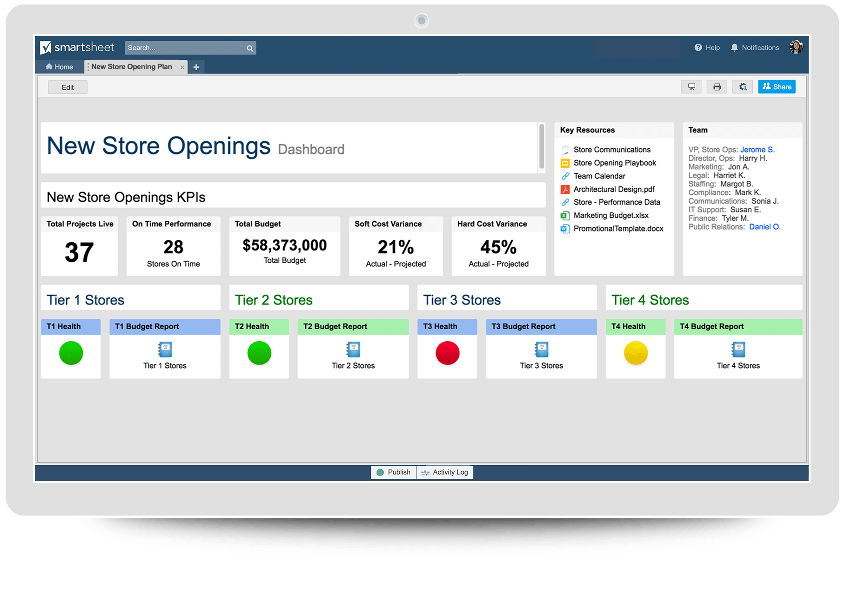Screen dimensions: 845x595
Task: Click the Daniel O. Public Relations link
Action: tap(765, 226)
